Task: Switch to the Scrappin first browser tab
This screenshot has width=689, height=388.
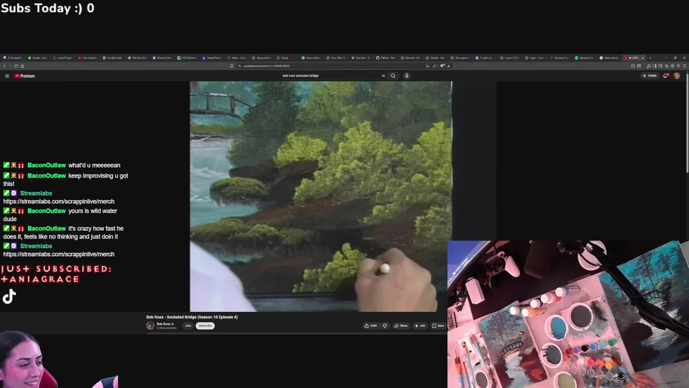Action: (12, 58)
